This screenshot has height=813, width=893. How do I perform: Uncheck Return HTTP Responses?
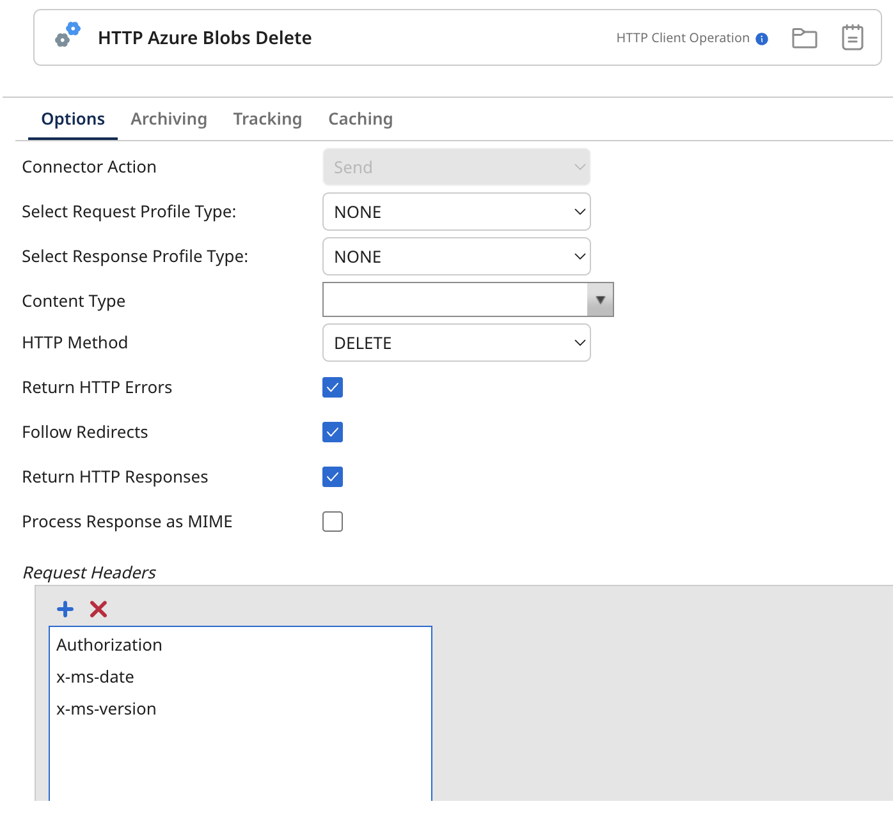tap(332, 477)
